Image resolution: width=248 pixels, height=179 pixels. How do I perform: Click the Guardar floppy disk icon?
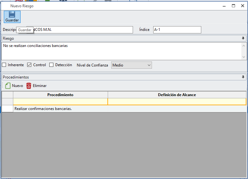click(x=12, y=14)
